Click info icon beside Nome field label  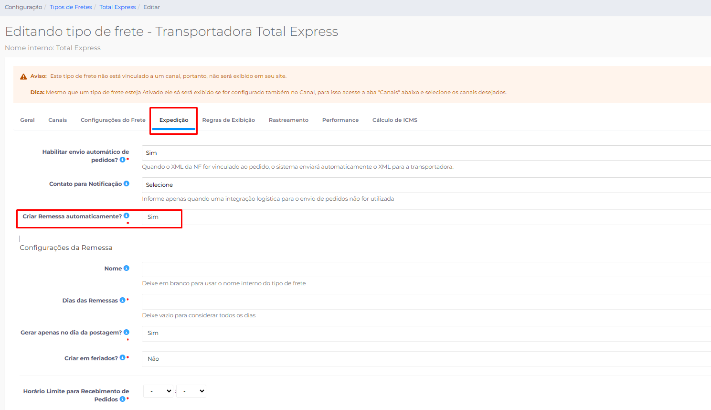[127, 268]
